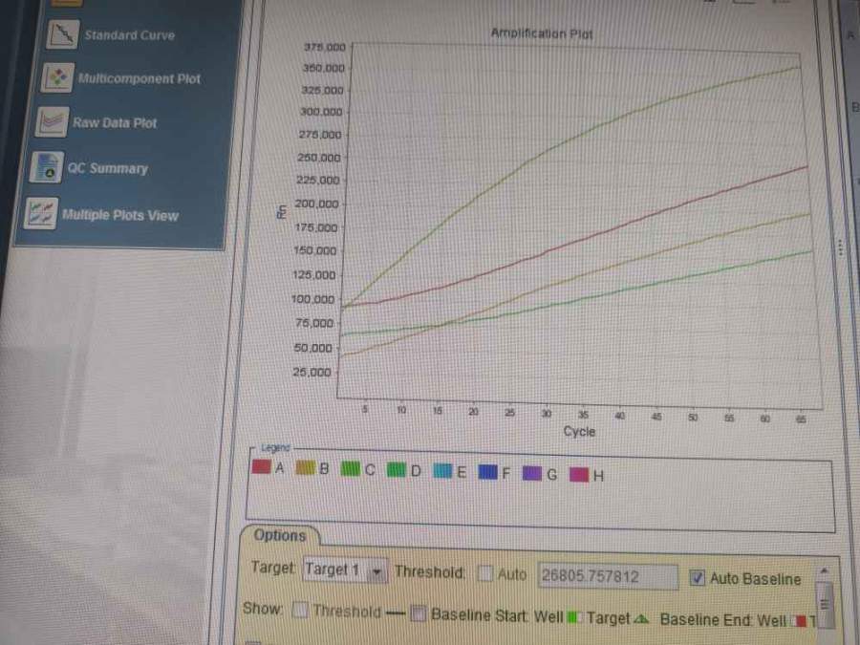This screenshot has width=860, height=645.
Task: Click the tan legend swatch B
Action: coord(306,467)
